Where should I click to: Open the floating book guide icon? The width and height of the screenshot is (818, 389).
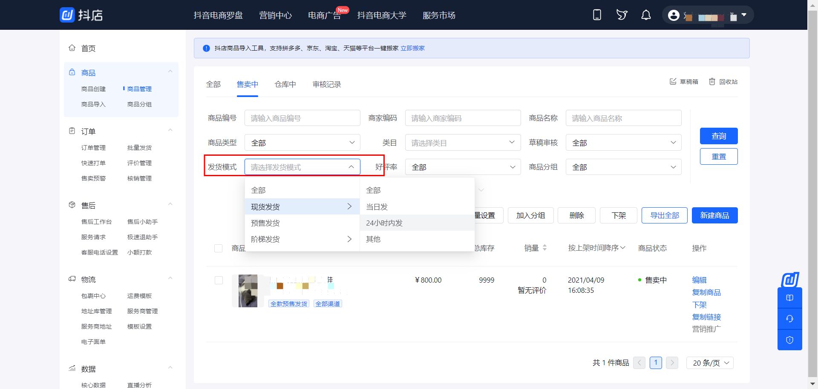(789, 297)
